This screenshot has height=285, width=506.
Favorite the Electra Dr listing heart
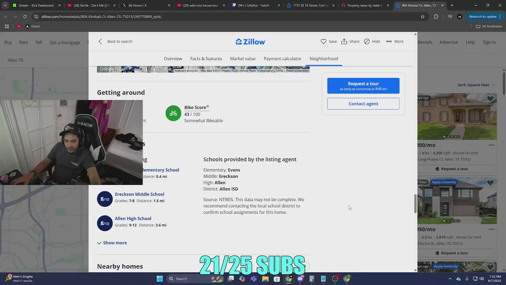pyautogui.click(x=490, y=183)
